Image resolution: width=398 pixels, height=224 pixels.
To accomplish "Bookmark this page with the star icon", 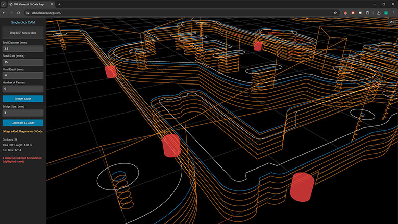I will coord(335,13).
